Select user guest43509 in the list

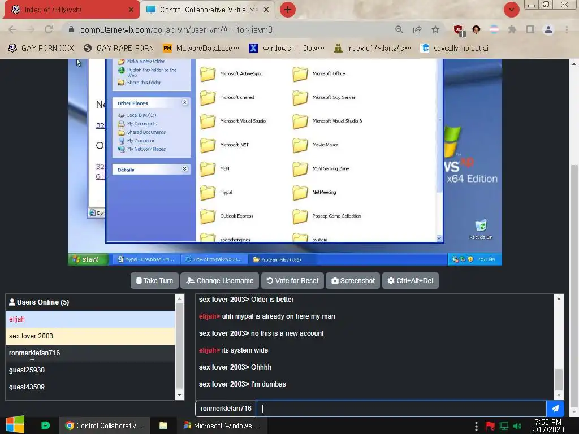click(x=90, y=387)
